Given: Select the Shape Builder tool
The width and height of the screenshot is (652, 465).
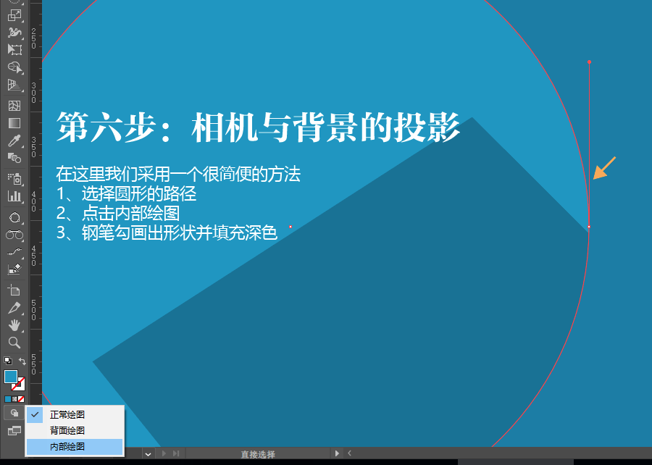Looking at the screenshot, I should tap(14, 67).
